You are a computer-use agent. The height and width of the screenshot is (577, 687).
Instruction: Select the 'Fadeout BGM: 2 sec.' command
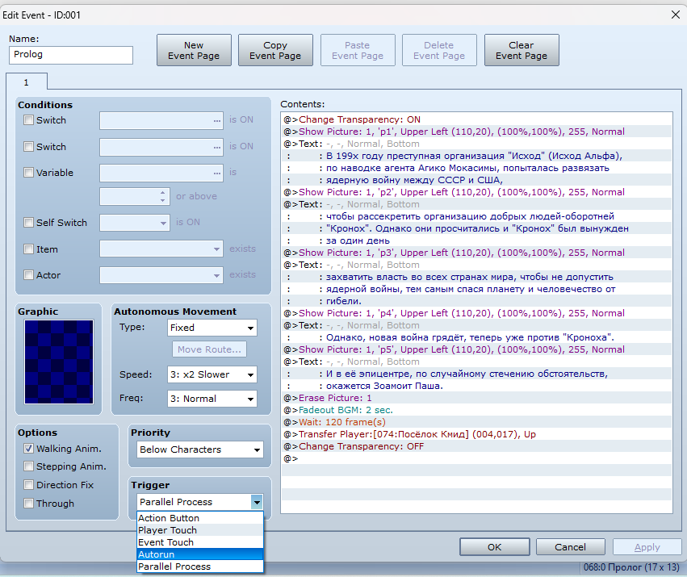476,410
